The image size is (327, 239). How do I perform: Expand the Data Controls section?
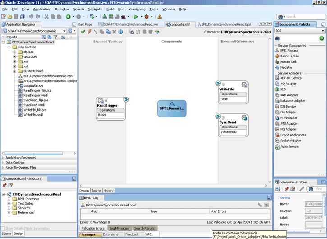click(x=15, y=163)
